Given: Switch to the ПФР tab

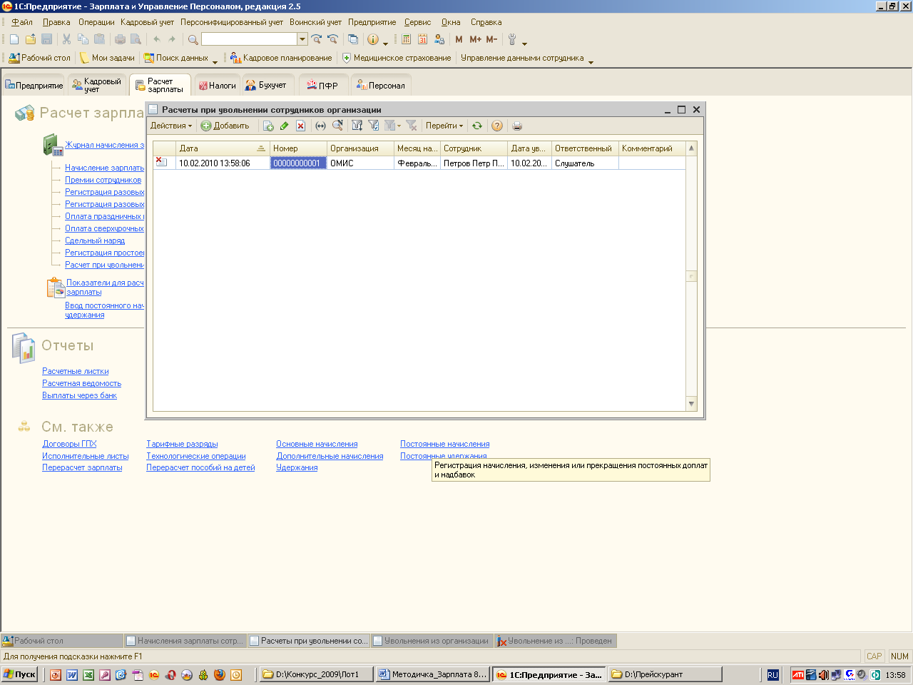Looking at the screenshot, I should 322,85.
